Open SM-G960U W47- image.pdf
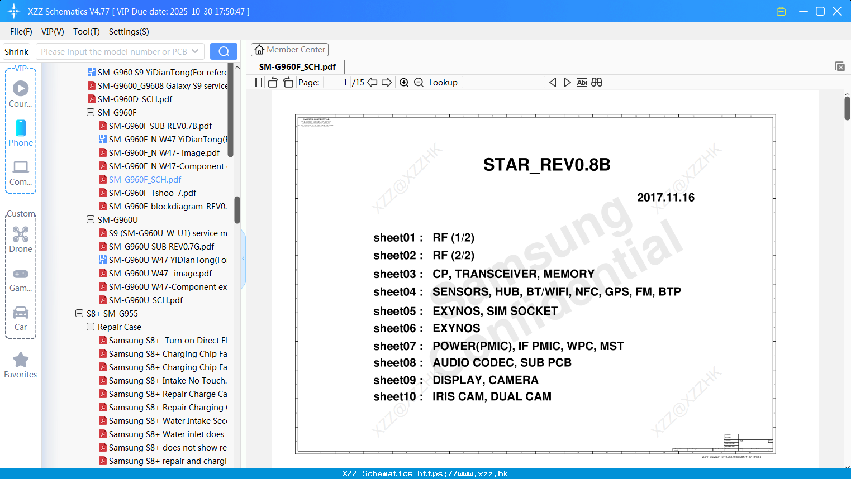Screen dimensions: 851x479 pos(160,273)
